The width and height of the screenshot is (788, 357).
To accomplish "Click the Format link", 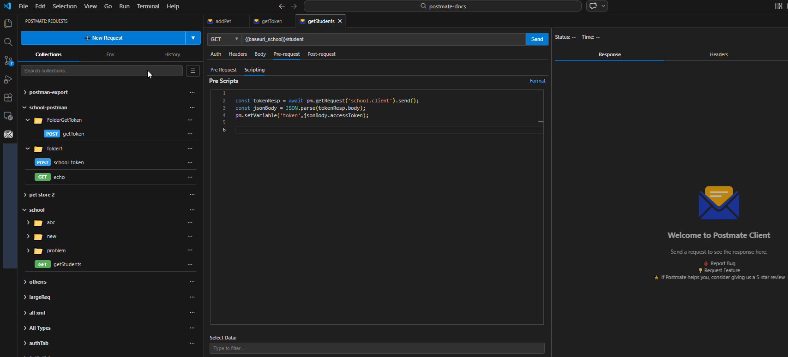I will point(537,81).
